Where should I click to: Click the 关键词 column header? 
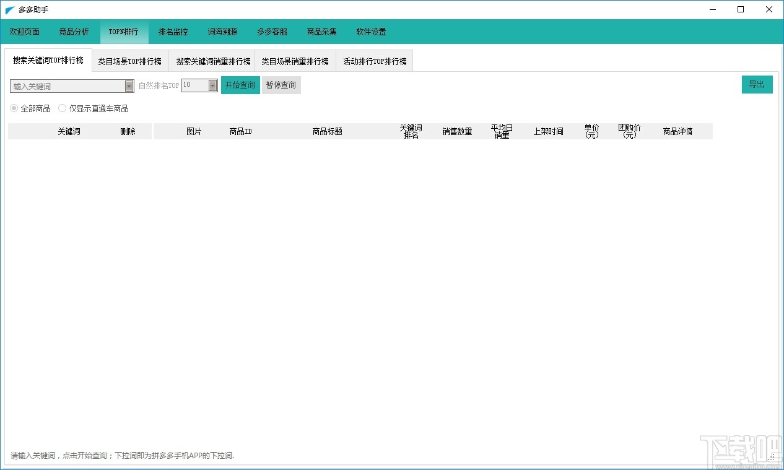pos(69,131)
